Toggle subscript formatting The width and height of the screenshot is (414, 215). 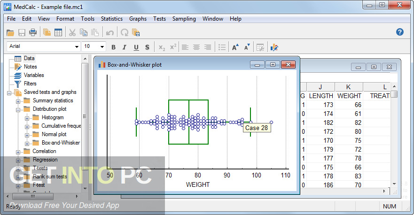[162, 47]
